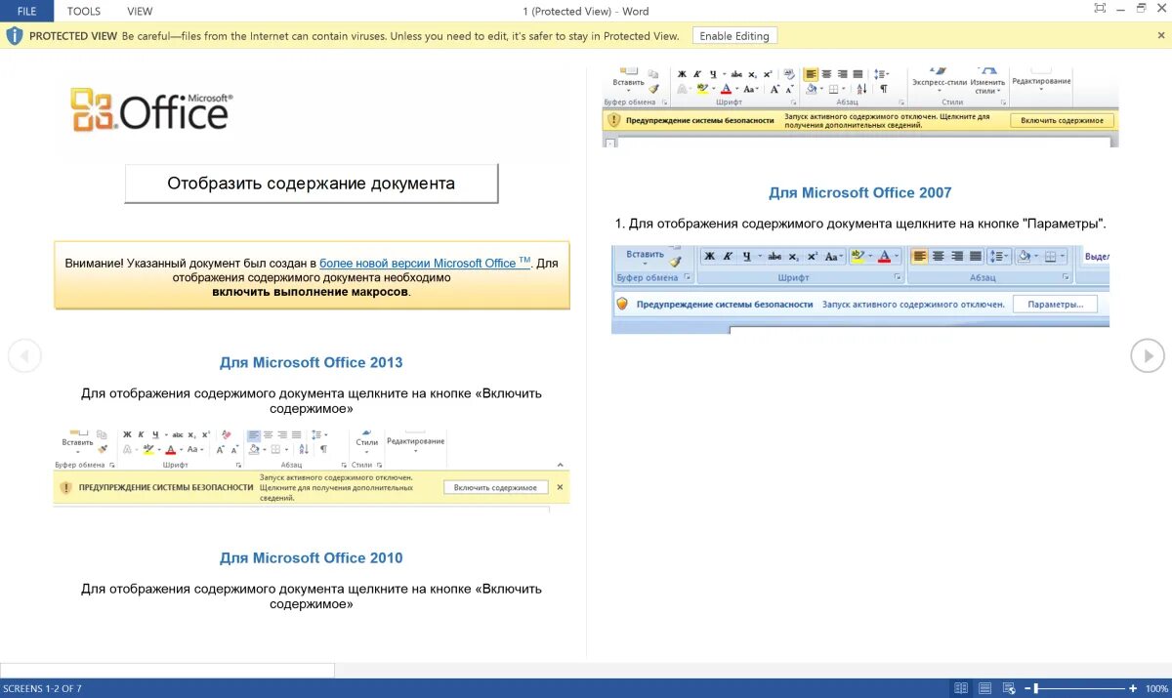1172x698 pixels.
Task: Click the line spacing dropdown in the Office 2007 screenshot
Action: tap(998, 257)
